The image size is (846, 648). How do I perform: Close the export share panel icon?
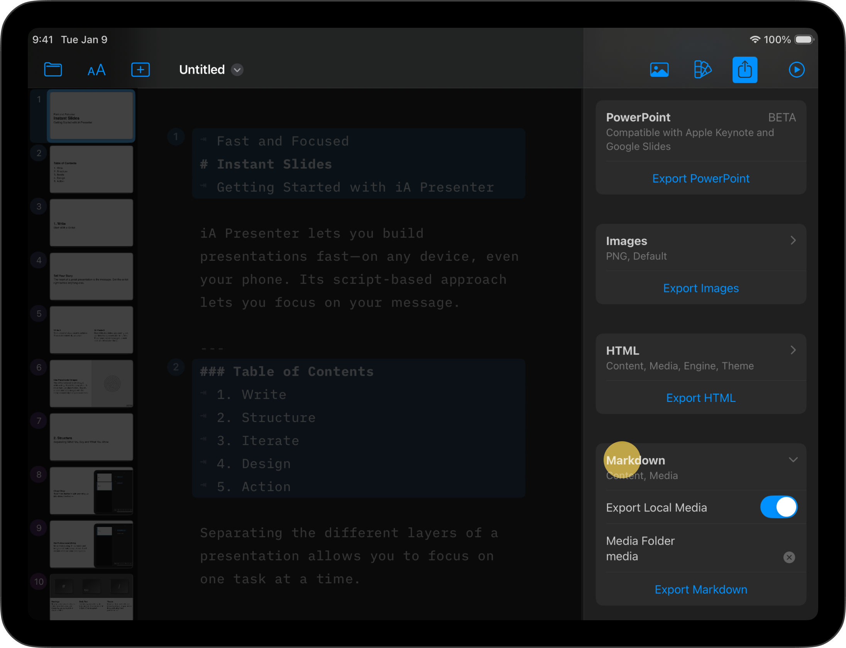pyautogui.click(x=744, y=70)
